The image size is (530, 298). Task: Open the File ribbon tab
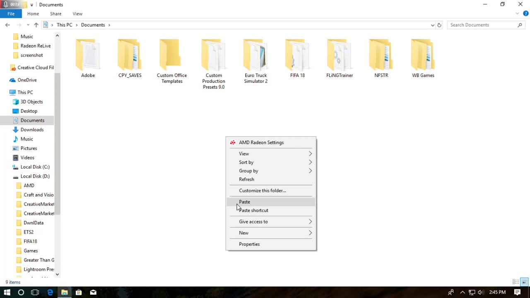[11, 14]
